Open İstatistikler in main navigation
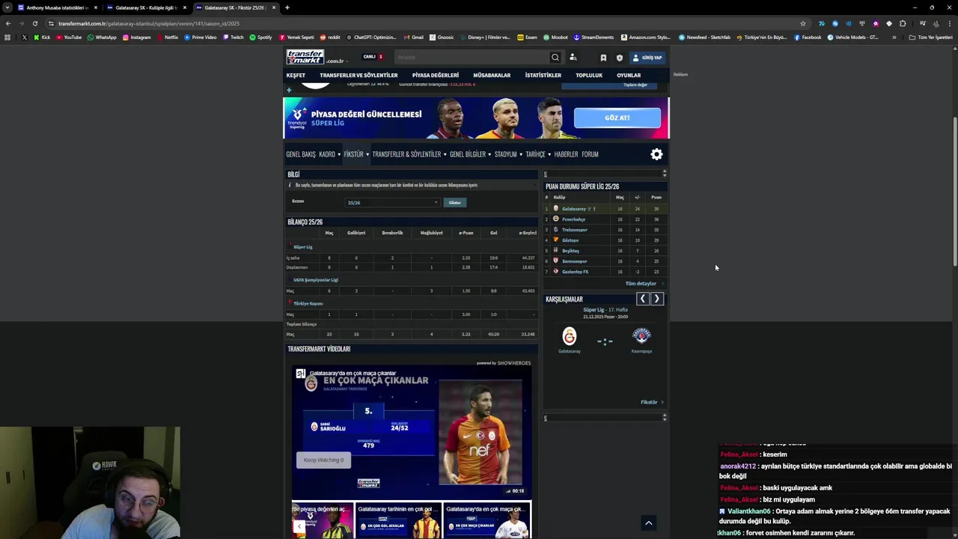 pos(543,75)
